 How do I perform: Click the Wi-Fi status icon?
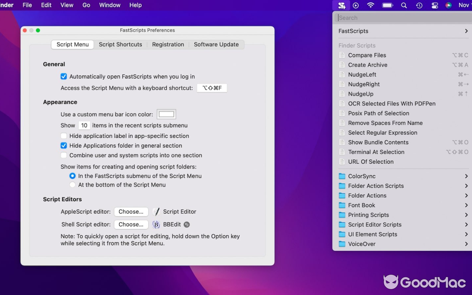[x=371, y=5]
